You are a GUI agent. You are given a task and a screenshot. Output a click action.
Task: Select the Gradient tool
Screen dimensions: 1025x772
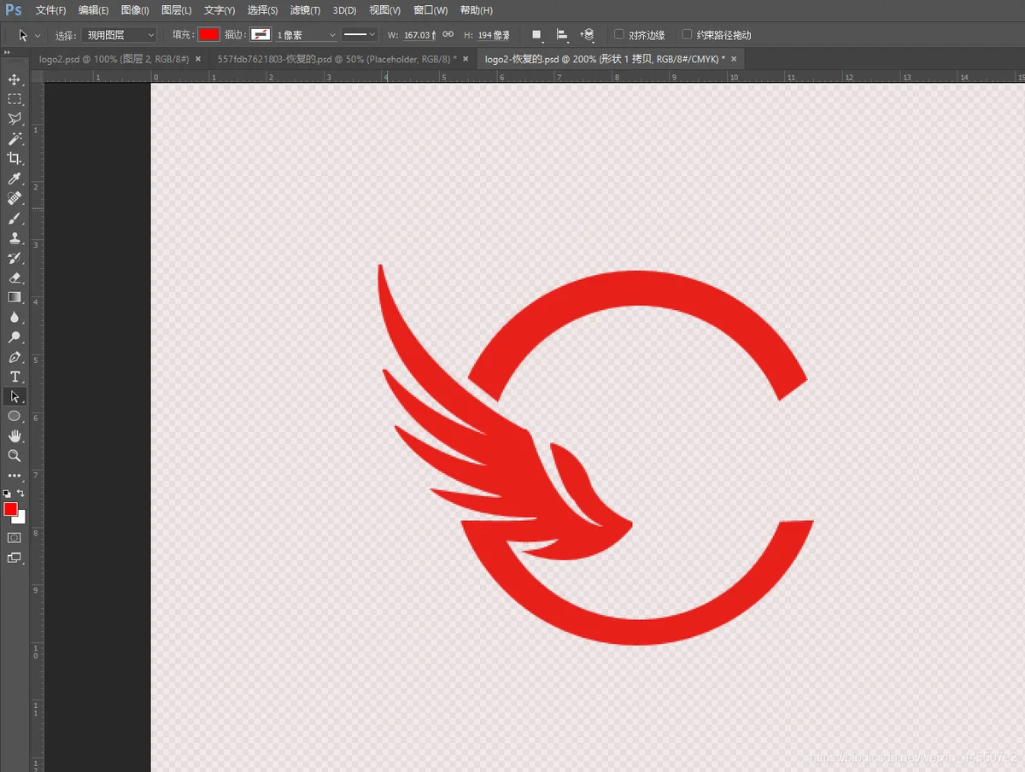point(15,297)
